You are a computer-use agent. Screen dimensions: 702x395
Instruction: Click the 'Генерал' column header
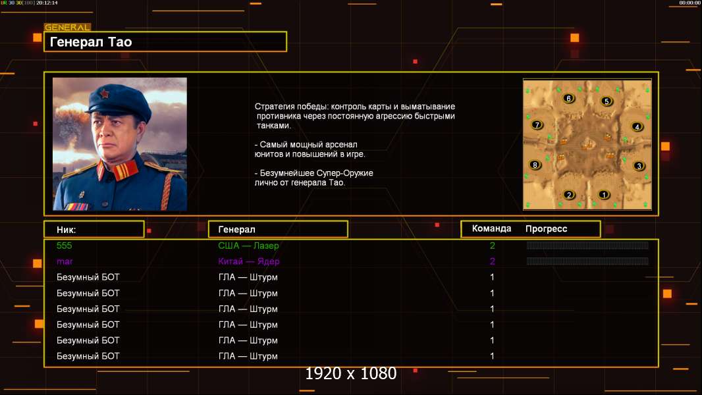[278, 229]
